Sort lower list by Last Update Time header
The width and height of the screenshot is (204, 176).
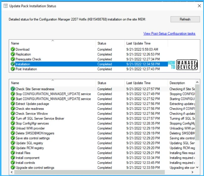pos(146,83)
